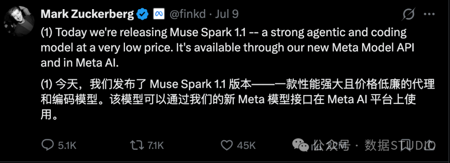Click the blue verified checkmark badge
The height and width of the screenshot is (163, 450).
tap(142, 14)
